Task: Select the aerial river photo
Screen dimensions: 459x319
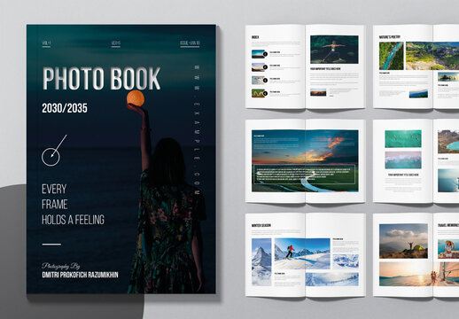Action: [392, 56]
